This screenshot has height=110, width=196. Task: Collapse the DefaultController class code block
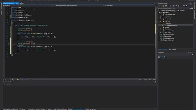tap(11, 25)
